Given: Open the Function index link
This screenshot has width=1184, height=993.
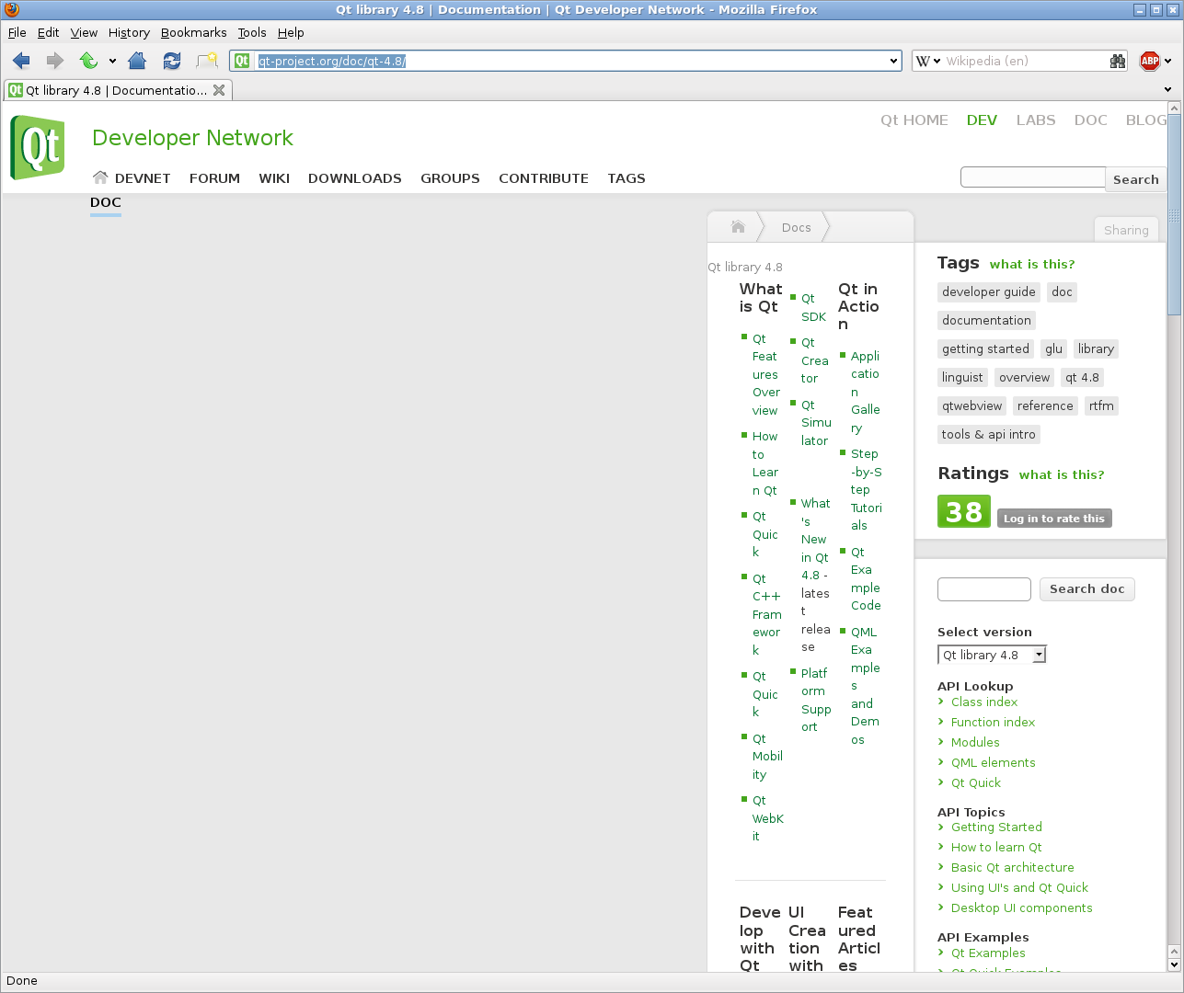Looking at the screenshot, I should coord(993,722).
